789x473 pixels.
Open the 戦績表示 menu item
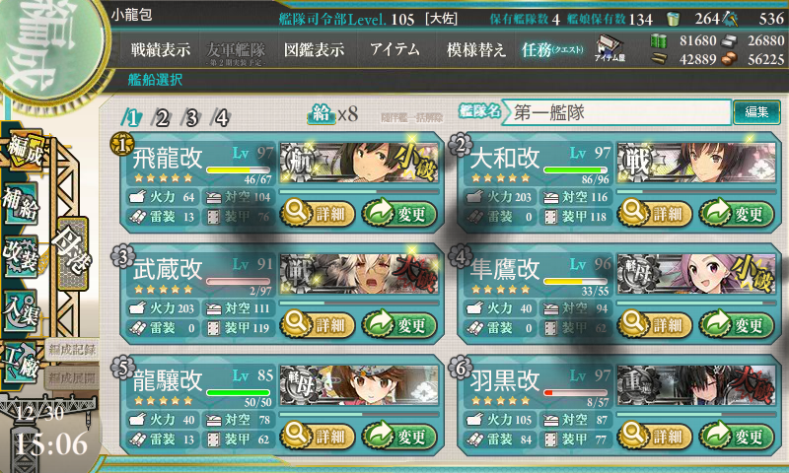pos(161,49)
